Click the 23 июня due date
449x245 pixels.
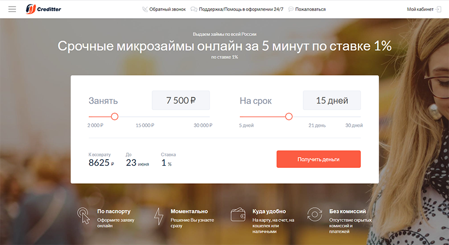(137, 162)
